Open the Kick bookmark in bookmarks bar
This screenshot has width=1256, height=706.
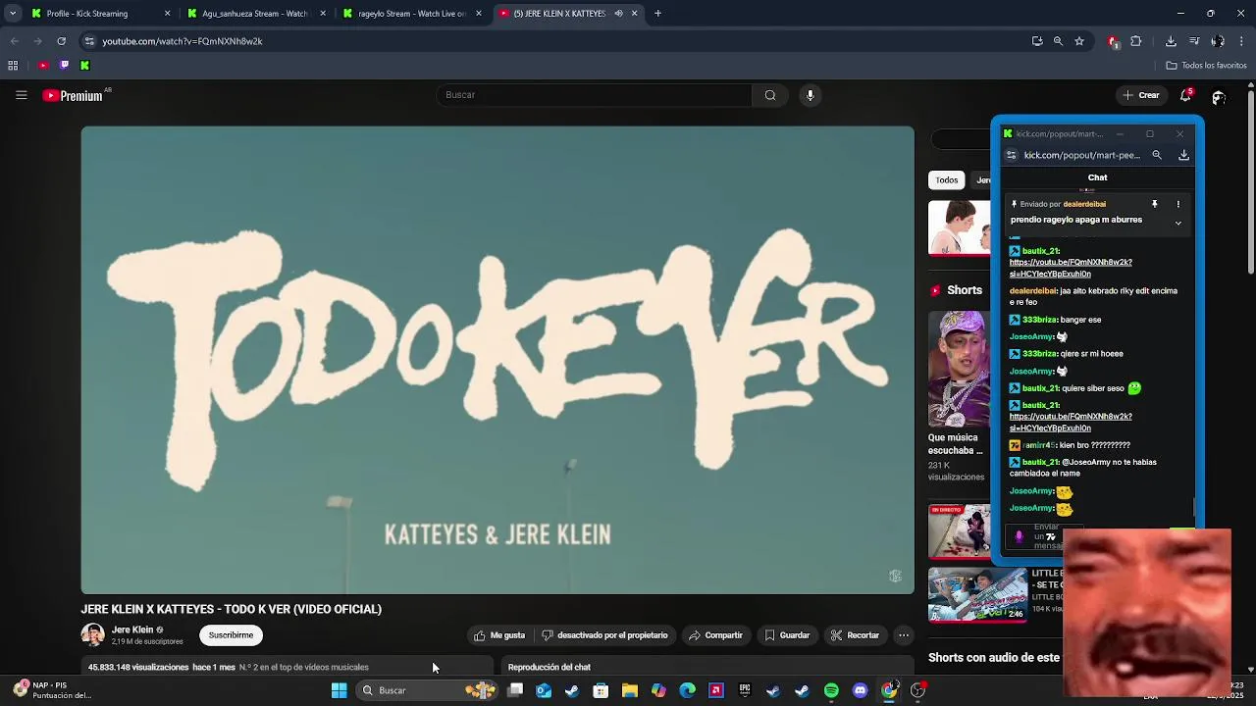tap(84, 66)
